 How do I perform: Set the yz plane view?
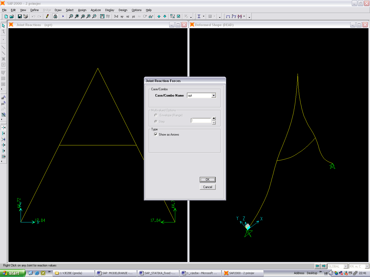[x=133, y=16]
